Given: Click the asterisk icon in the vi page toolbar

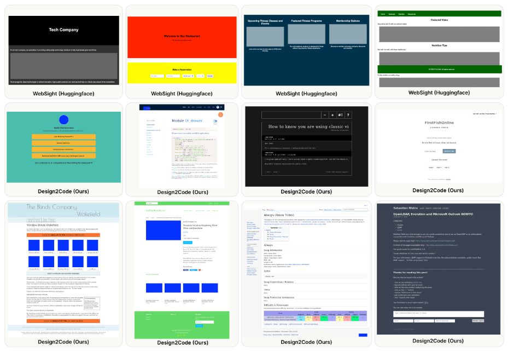Looking at the screenshot, I should (332, 115).
